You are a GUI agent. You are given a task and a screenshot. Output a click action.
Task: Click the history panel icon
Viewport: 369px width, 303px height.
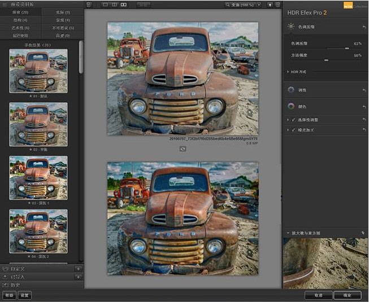(5, 285)
